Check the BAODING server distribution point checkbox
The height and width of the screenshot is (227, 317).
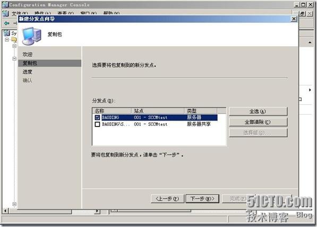point(97,117)
